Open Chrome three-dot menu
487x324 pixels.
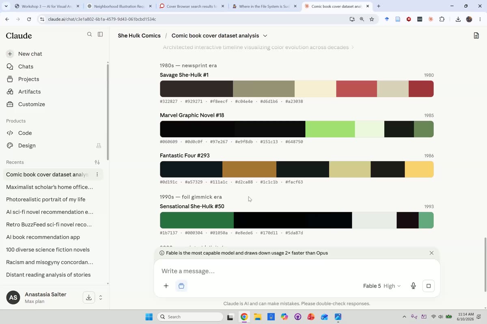pyautogui.click(x=480, y=19)
